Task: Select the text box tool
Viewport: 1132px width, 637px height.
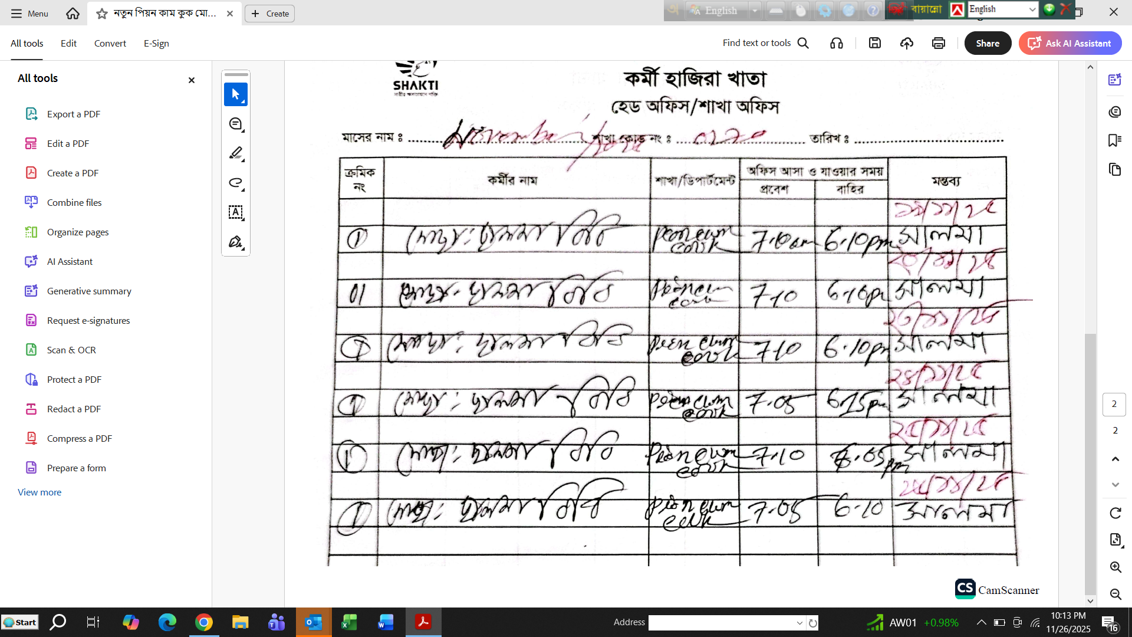Action: 235,212
